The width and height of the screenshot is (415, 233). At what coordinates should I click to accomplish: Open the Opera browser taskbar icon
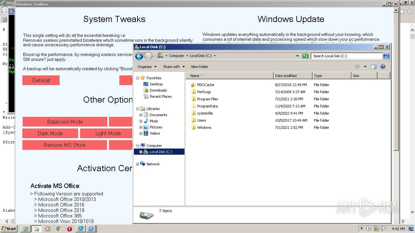(70, 228)
